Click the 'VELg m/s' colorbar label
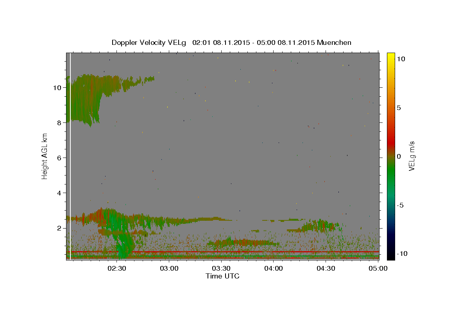469x312 pixels. click(412, 156)
